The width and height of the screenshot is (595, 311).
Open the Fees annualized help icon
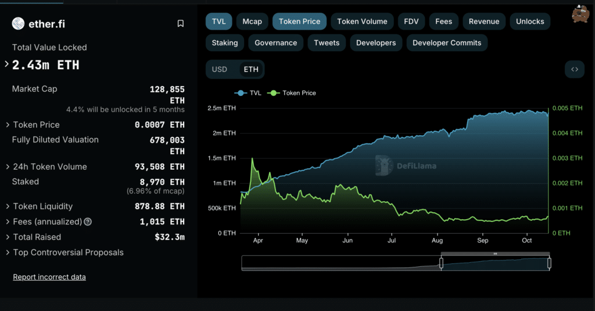88,221
